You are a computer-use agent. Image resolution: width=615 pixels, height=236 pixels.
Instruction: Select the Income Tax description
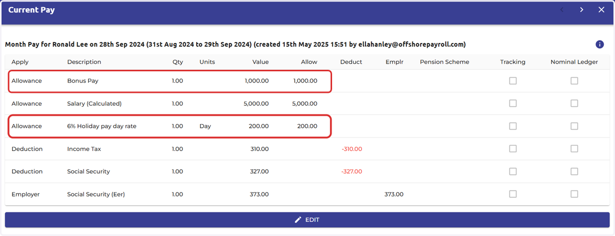[84, 149]
